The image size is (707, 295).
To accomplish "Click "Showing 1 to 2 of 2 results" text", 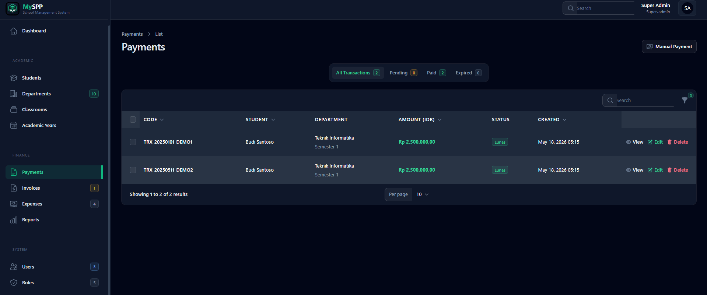I will coord(158,194).
